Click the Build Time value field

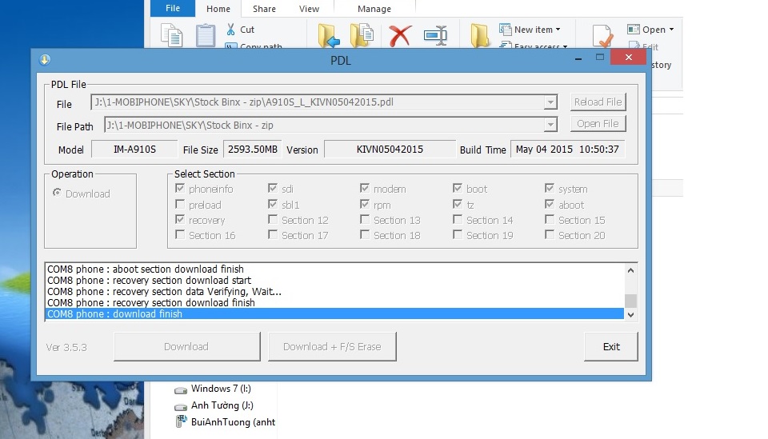coord(567,150)
